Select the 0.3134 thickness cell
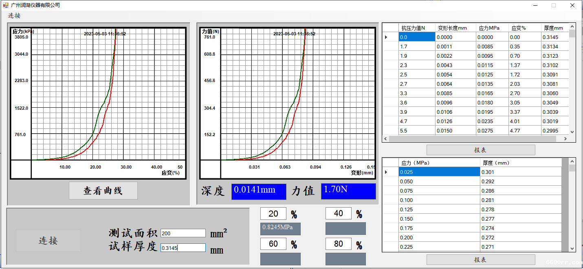This screenshot has height=269, width=583. coord(554,47)
